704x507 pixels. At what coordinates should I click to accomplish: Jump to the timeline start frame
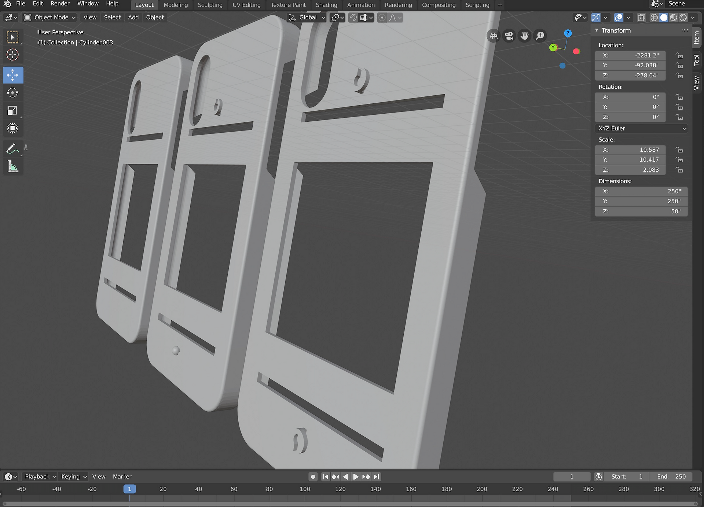[325, 477]
